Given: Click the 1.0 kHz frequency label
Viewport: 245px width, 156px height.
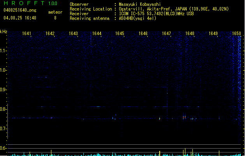Looking at the screenshot, I should (x=3, y=70).
